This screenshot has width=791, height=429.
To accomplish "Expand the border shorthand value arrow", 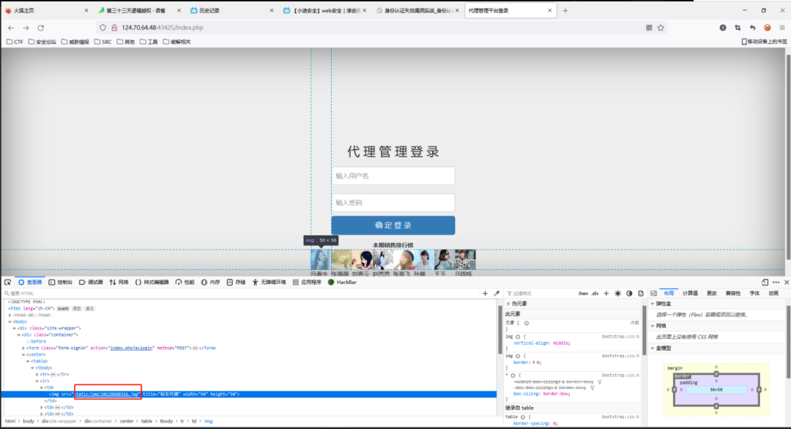I will (534, 362).
